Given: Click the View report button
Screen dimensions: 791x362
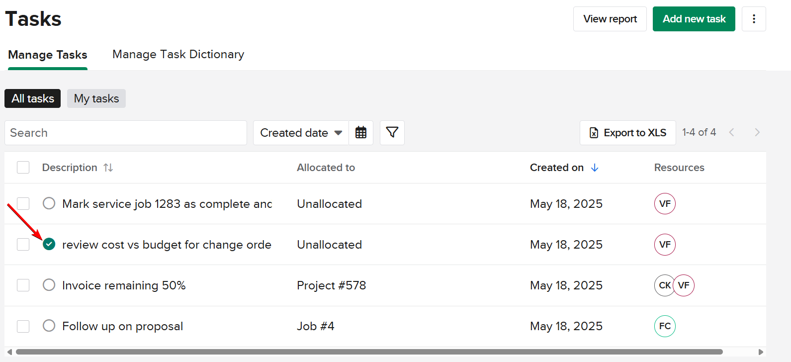Looking at the screenshot, I should [x=610, y=19].
